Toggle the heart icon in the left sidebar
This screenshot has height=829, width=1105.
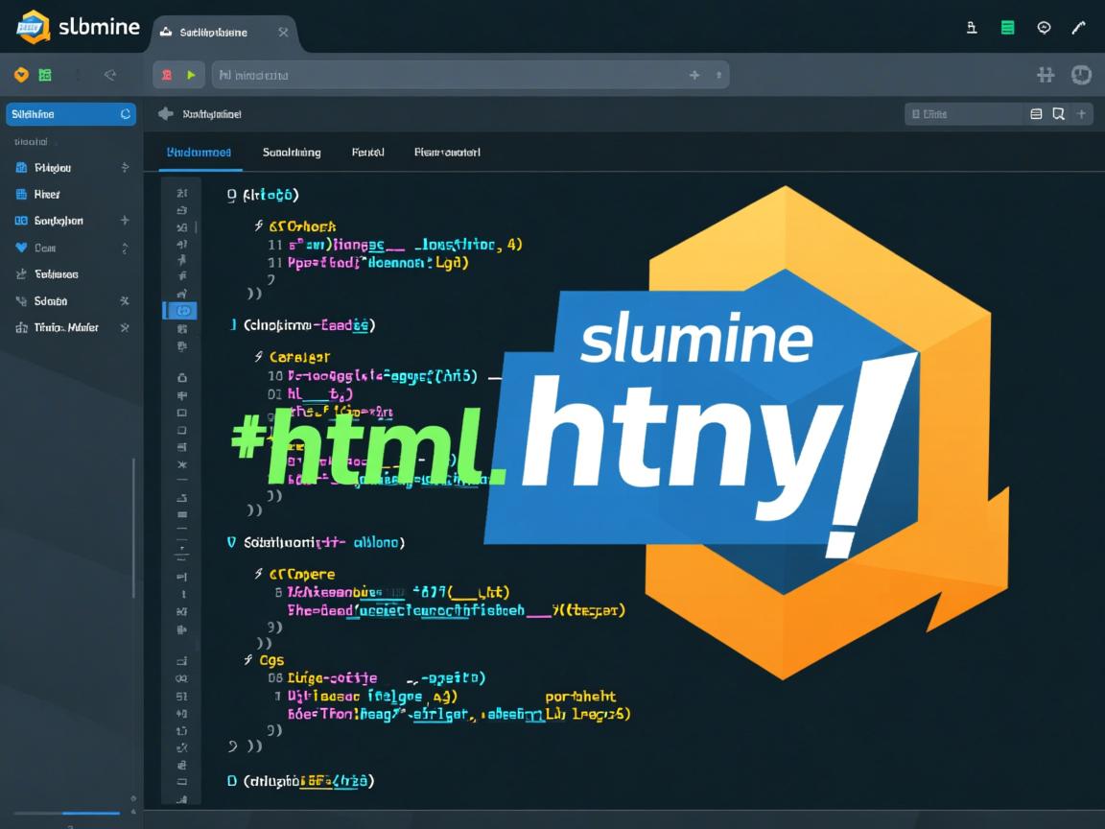coord(21,248)
